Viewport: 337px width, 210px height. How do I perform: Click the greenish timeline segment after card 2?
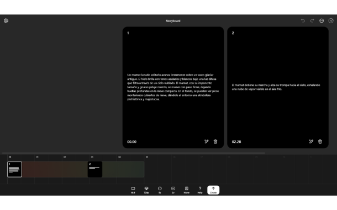coord(123,169)
